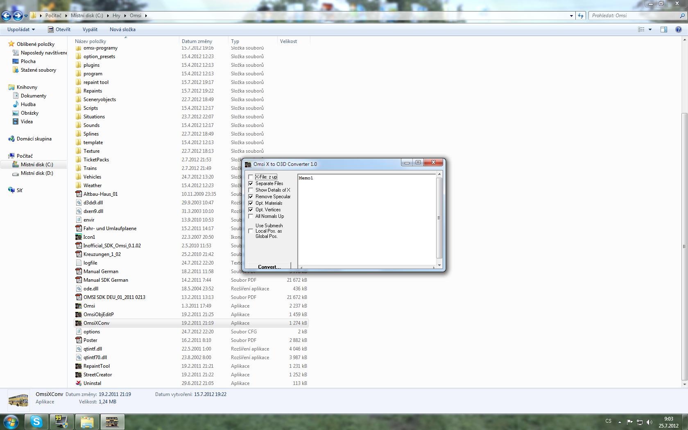Select the OmsiObjEditP application icon

tap(79, 315)
